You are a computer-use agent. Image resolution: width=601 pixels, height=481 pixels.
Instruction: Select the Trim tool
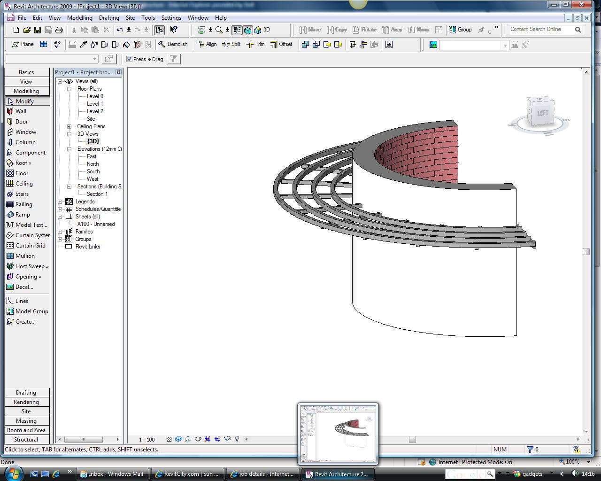256,44
